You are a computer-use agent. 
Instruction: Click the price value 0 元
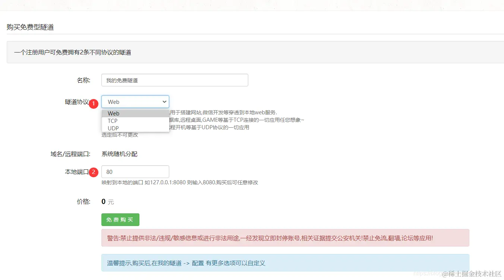[108, 202]
